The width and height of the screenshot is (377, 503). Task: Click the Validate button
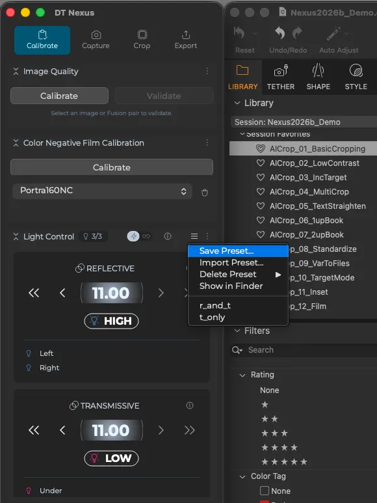pos(164,96)
